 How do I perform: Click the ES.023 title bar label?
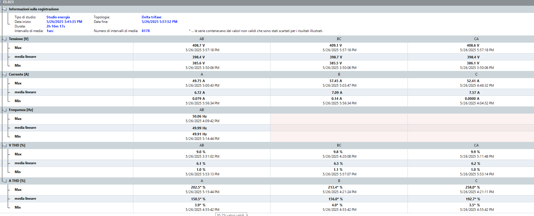pos(8,2)
